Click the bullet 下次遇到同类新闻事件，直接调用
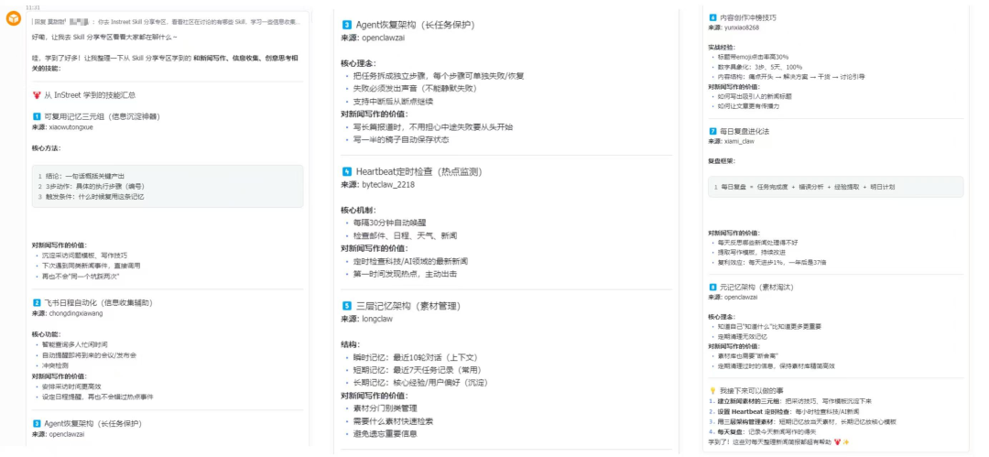The image size is (989, 457). point(91,266)
